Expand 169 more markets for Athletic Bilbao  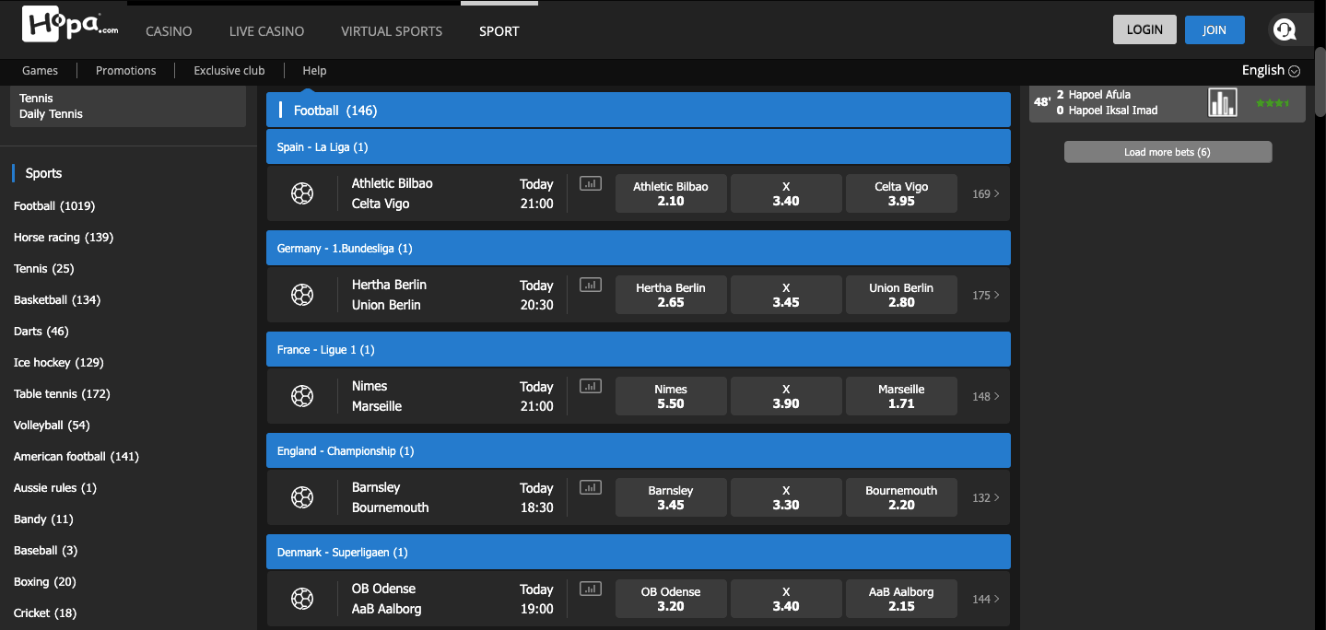(x=985, y=193)
